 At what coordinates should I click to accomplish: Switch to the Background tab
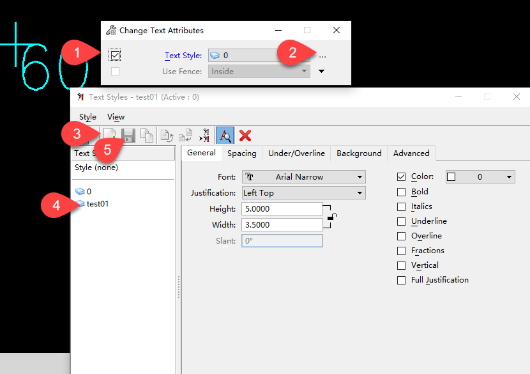pos(359,153)
